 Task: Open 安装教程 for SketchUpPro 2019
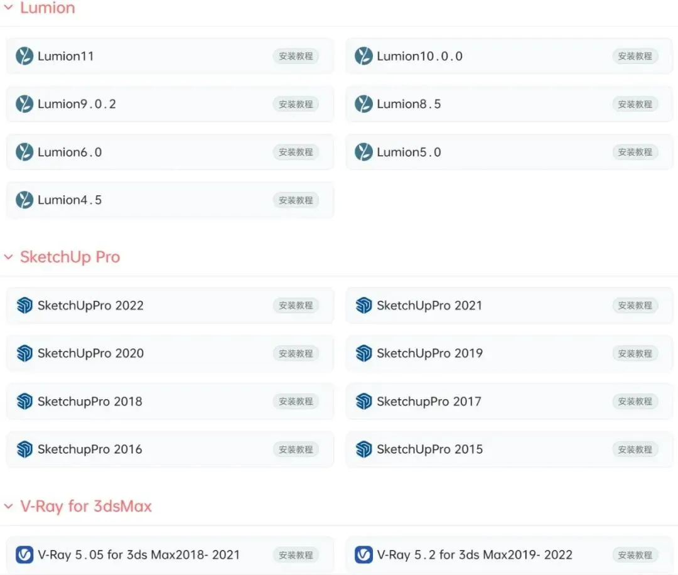coord(635,353)
